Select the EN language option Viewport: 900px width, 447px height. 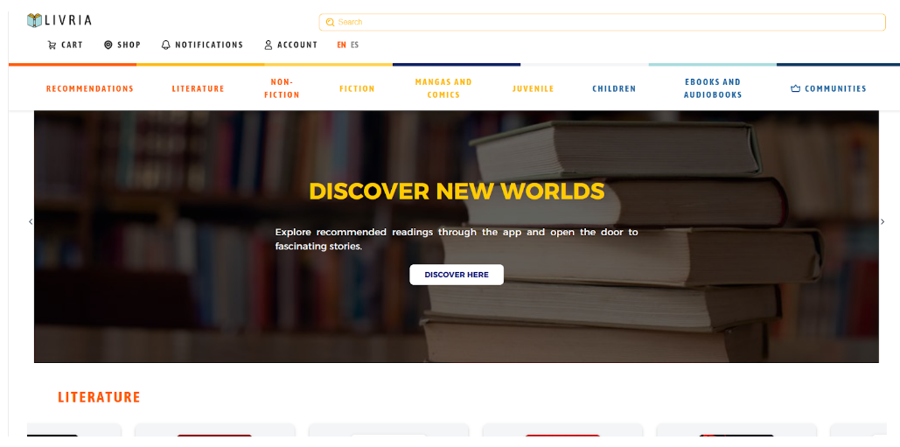click(x=341, y=45)
